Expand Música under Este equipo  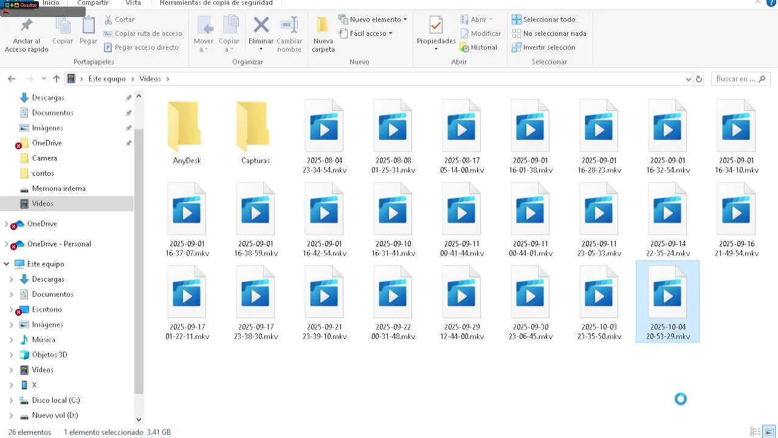pos(11,340)
